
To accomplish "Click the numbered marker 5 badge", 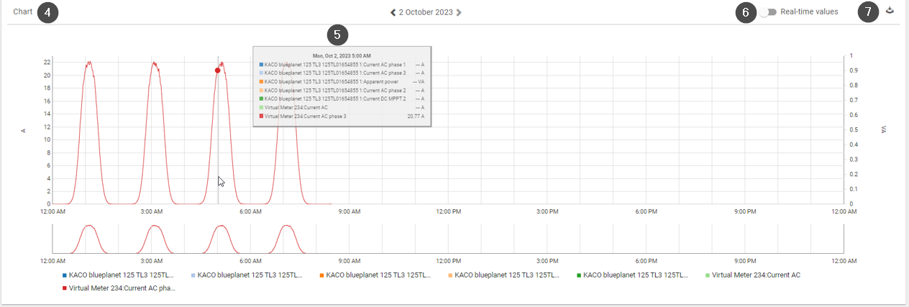I will (x=337, y=34).
